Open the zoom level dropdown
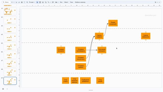163x92 pixels. point(32,2)
